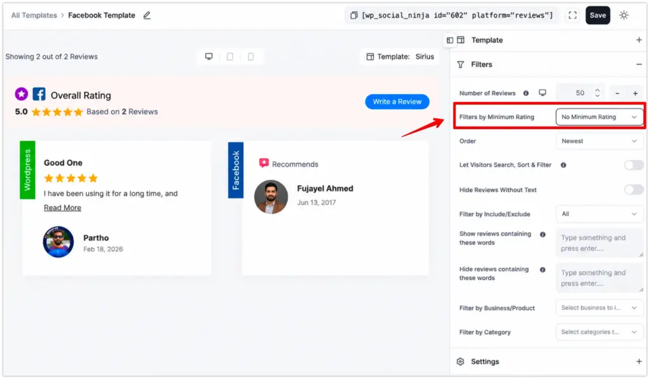
Task: Open Filter by Include/Exclude dropdown
Action: 600,214
